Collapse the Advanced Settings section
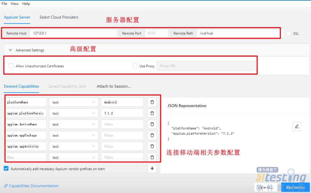The image size is (311, 193). (10, 50)
